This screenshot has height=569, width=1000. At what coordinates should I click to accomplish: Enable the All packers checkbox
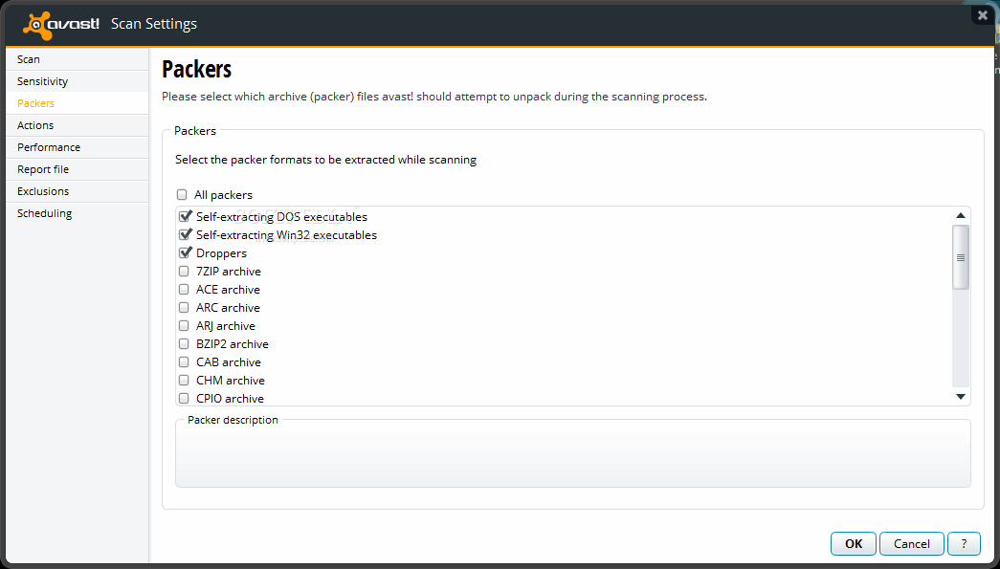tap(183, 195)
